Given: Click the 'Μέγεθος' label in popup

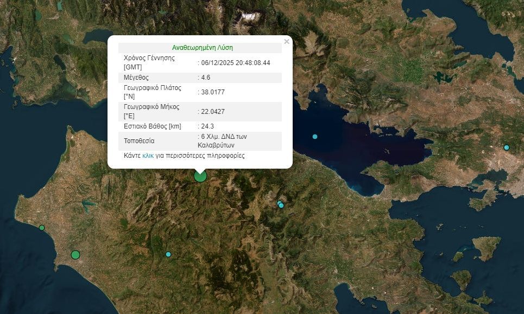Looking at the screenshot, I should coord(137,78).
